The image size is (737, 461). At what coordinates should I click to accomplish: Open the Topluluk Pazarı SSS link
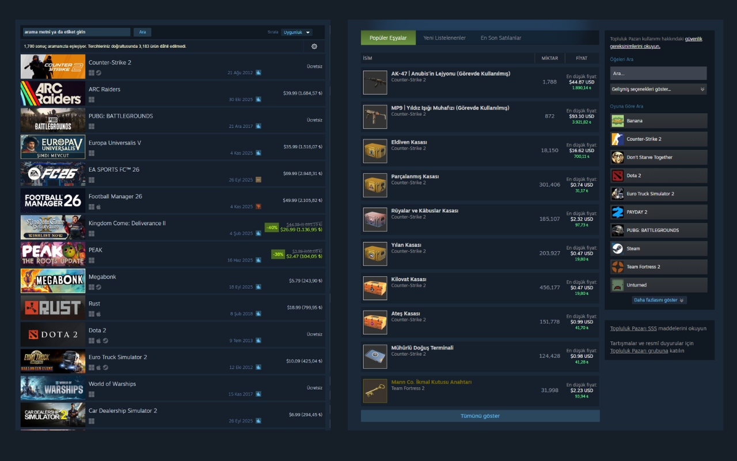(x=633, y=328)
